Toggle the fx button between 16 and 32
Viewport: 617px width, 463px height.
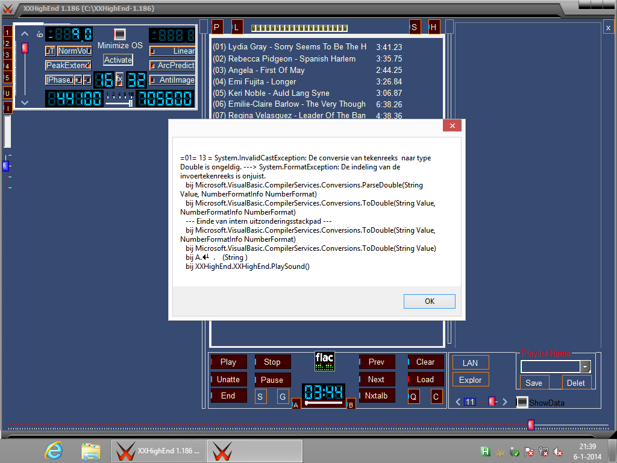click(120, 80)
